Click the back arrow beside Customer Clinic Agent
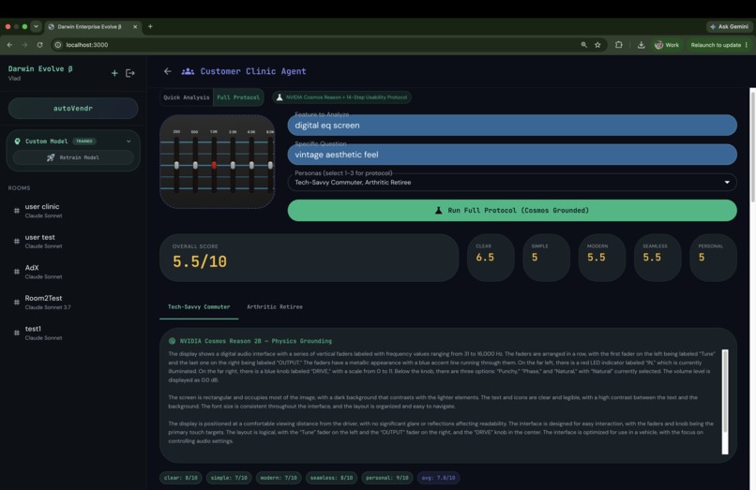The image size is (756, 490). point(167,71)
